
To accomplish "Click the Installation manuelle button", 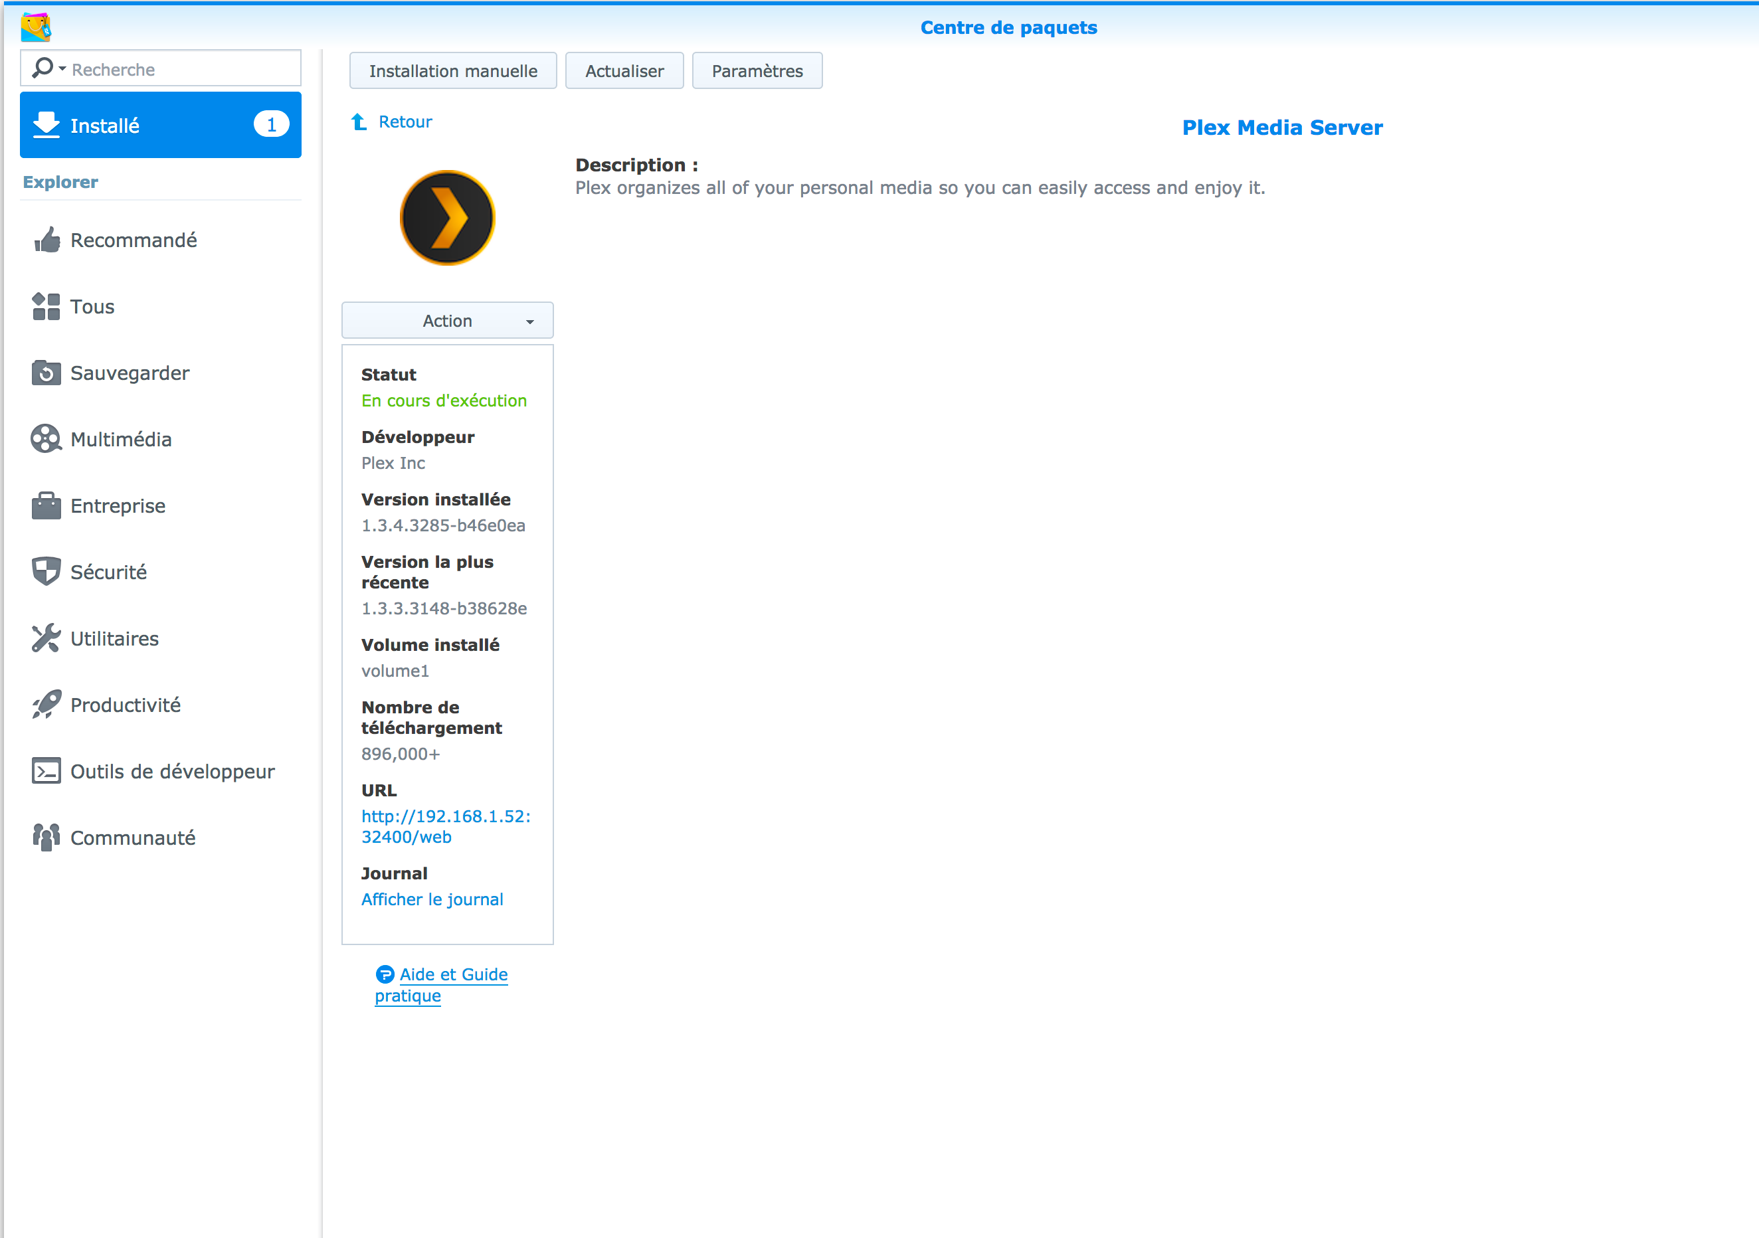I will click(x=454, y=70).
